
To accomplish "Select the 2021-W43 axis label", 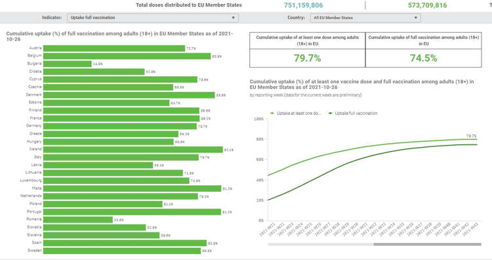I will pyautogui.click(x=470, y=229).
